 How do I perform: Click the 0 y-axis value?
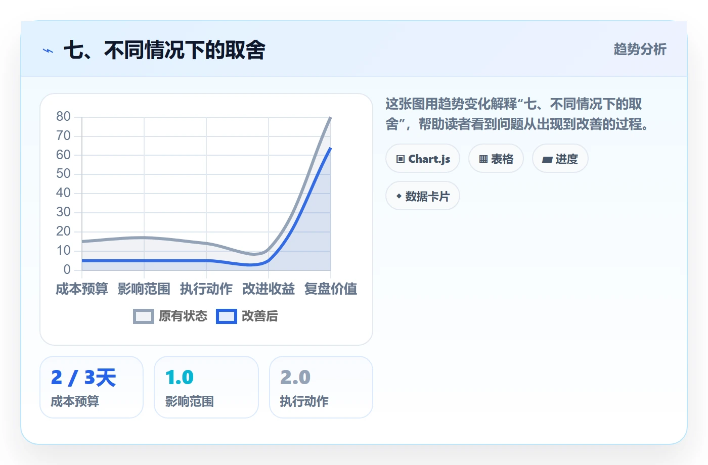67,269
